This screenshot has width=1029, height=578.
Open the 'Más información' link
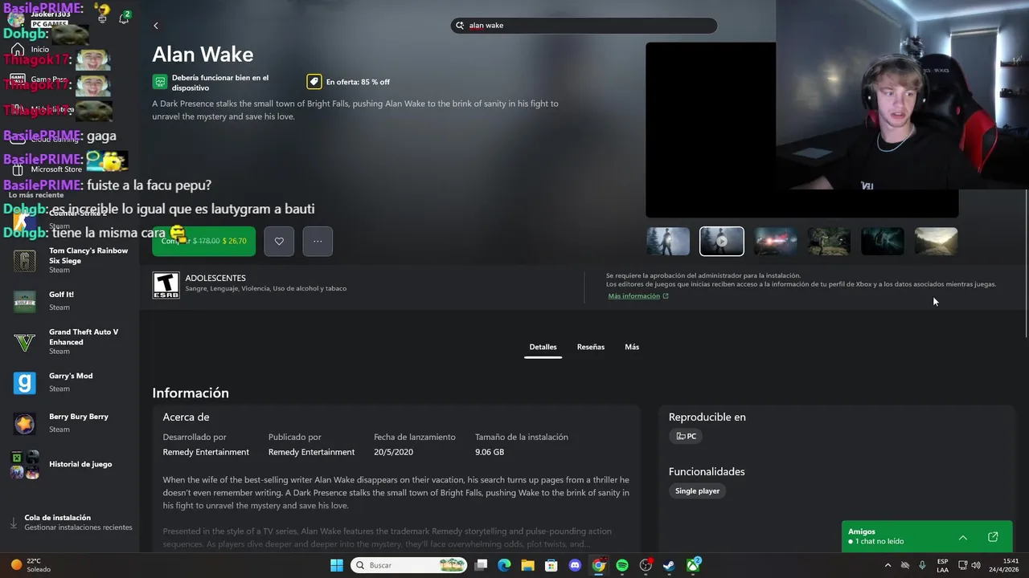click(x=638, y=296)
